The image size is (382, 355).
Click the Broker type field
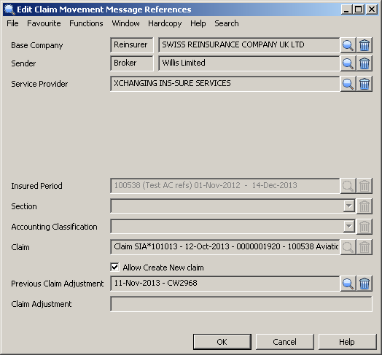132,63
